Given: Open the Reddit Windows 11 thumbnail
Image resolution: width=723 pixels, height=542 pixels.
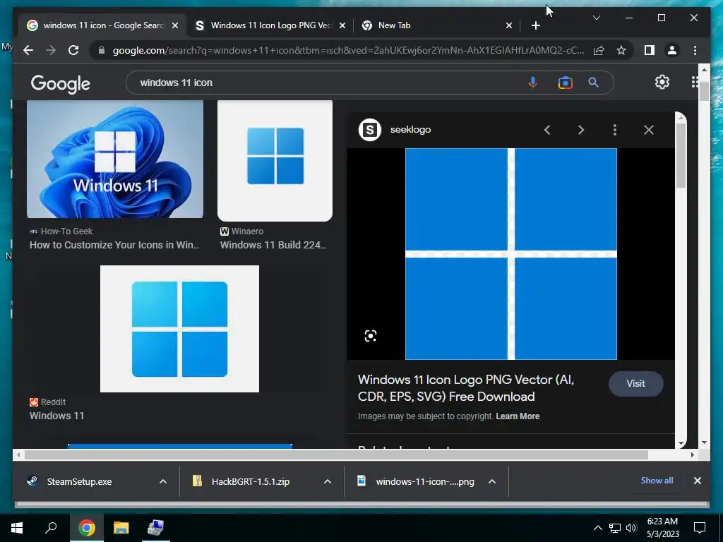Looking at the screenshot, I should tap(179, 329).
